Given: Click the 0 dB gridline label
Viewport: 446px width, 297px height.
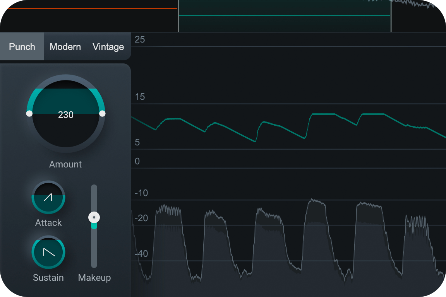Looking at the screenshot, I should click(x=137, y=161).
